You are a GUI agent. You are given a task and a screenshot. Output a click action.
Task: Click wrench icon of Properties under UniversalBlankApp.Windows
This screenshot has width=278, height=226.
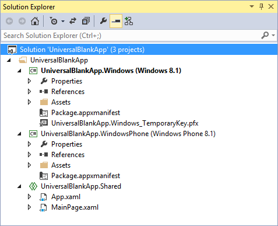coord(44,81)
